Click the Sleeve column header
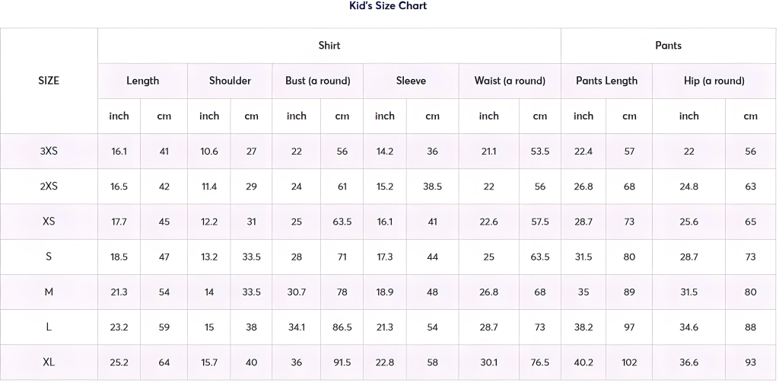The image size is (779, 383). (x=411, y=81)
